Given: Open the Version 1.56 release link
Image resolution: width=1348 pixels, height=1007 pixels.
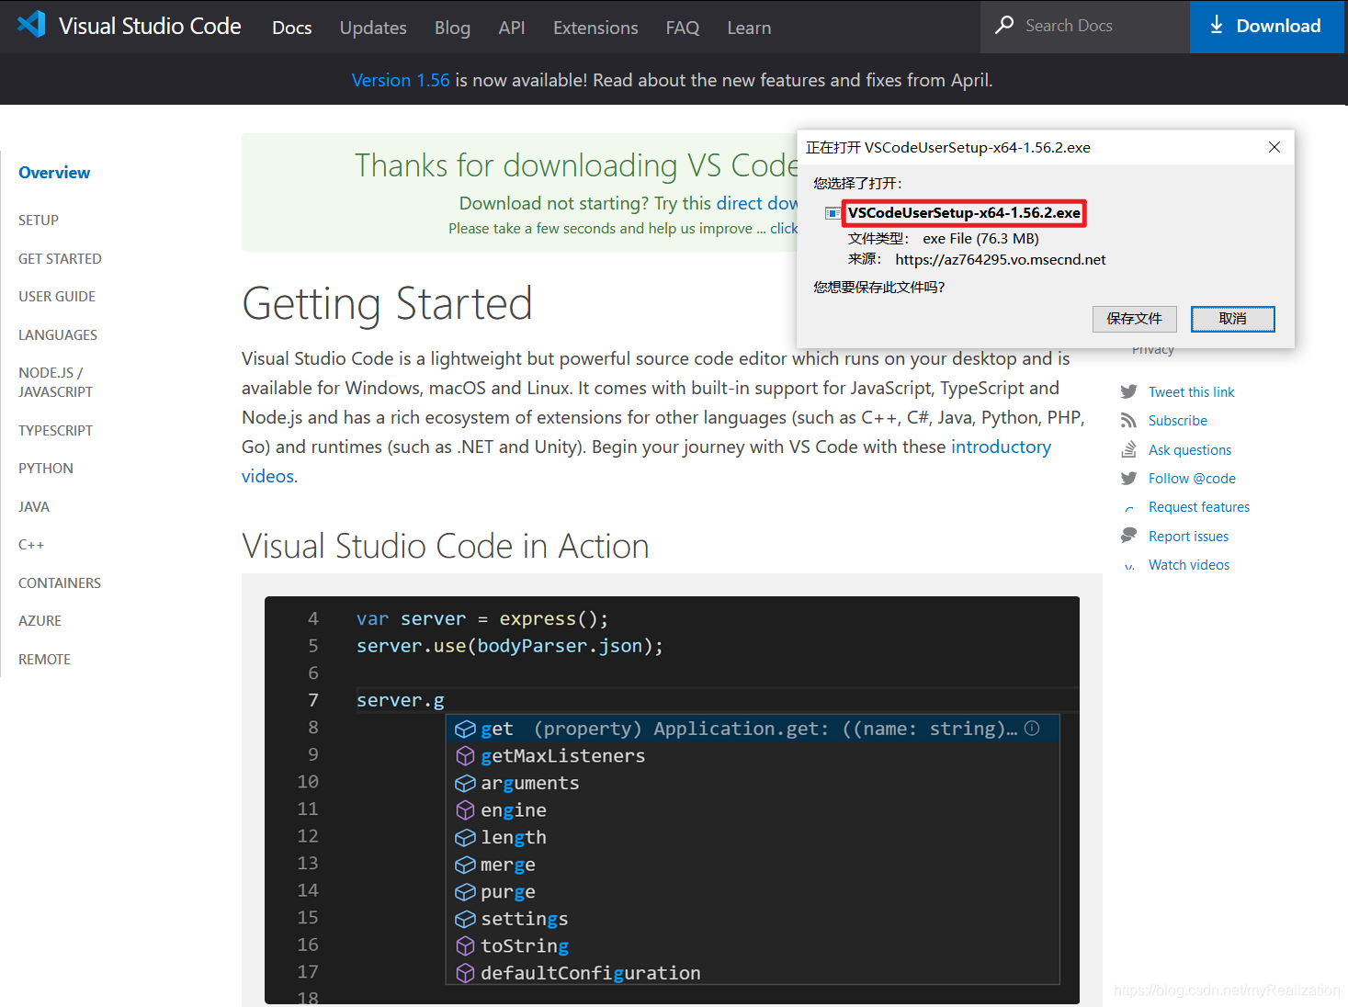Looking at the screenshot, I should click(x=401, y=80).
